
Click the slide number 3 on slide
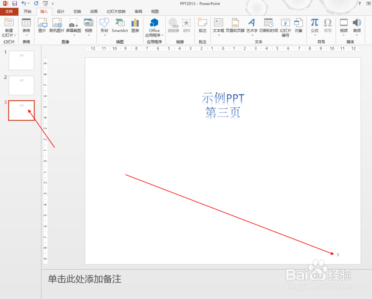click(338, 255)
